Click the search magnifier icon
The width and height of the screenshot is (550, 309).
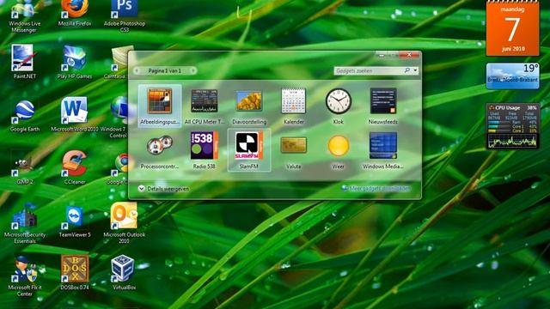407,70
